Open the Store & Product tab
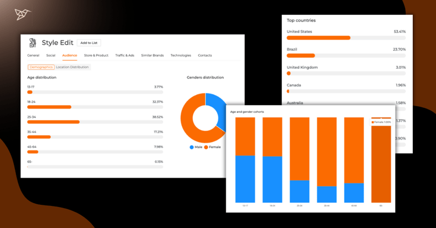 coord(96,55)
